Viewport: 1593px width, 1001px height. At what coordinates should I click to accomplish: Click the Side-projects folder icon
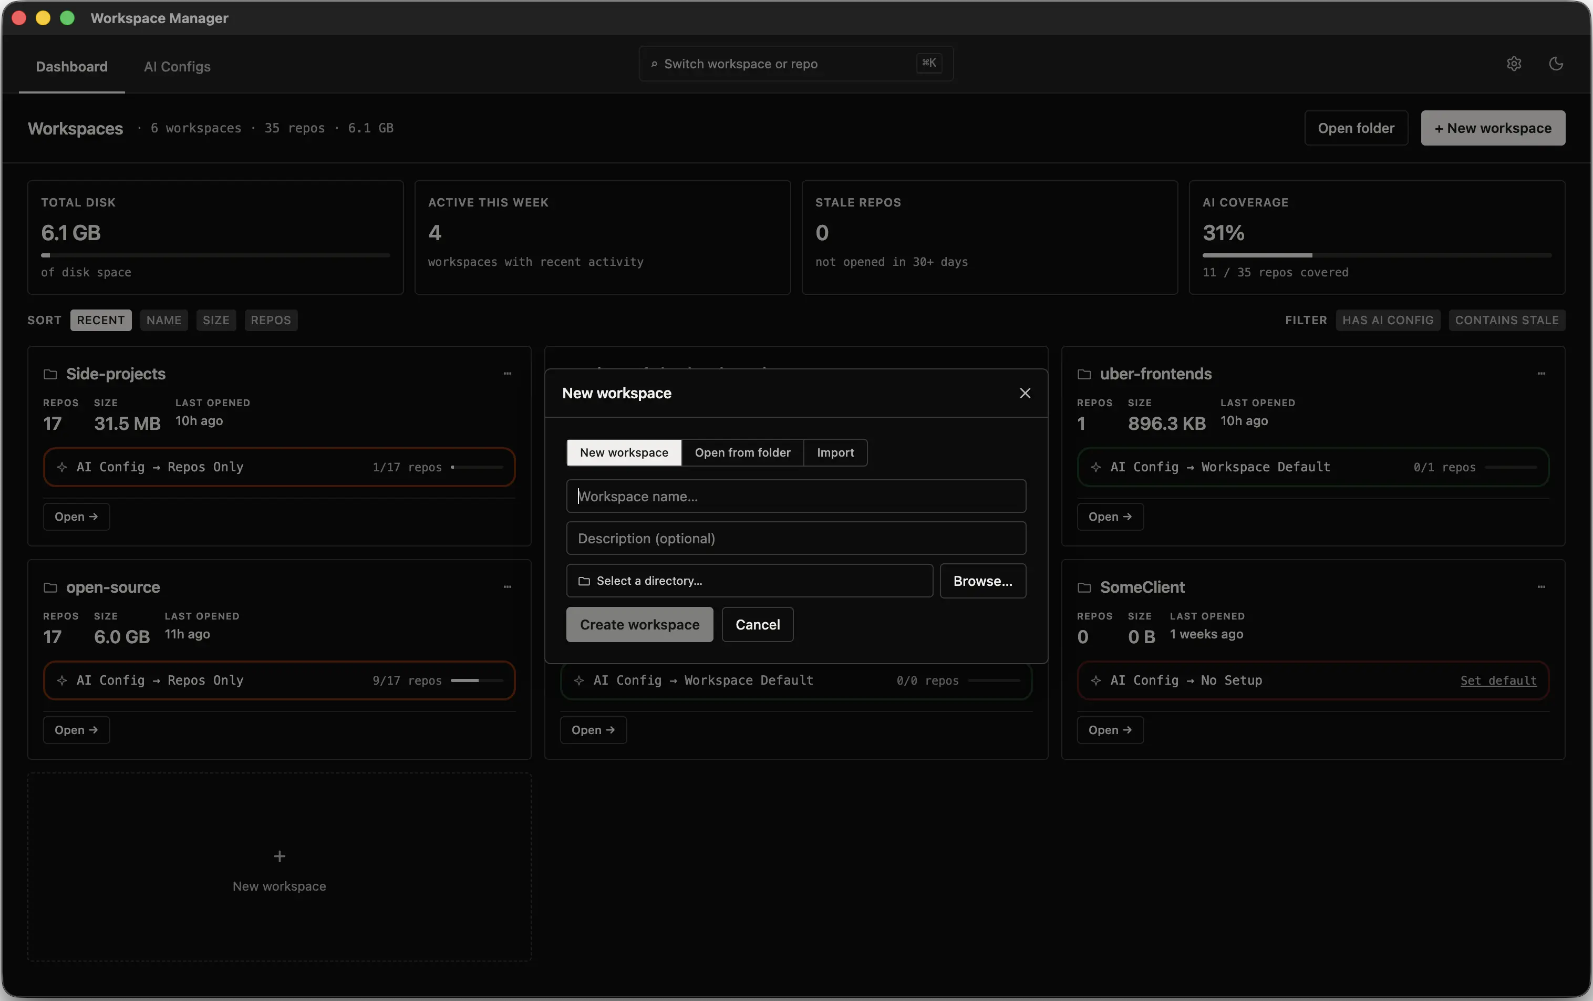[50, 375]
